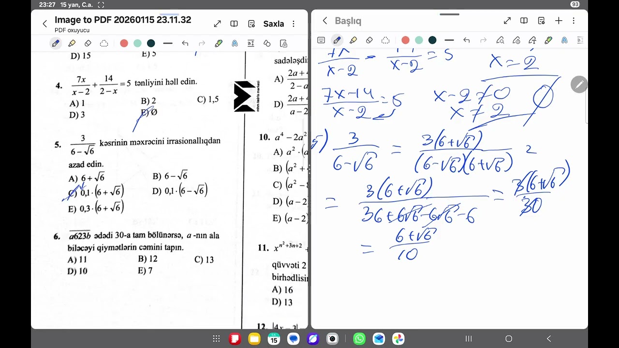Pick the mint green color in PDF reader

(x=137, y=43)
